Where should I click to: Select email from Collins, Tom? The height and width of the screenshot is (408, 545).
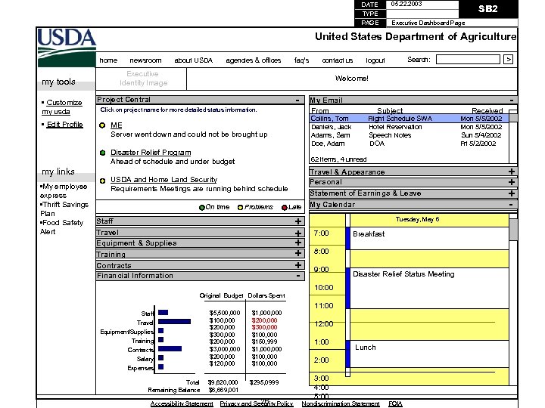pos(409,119)
